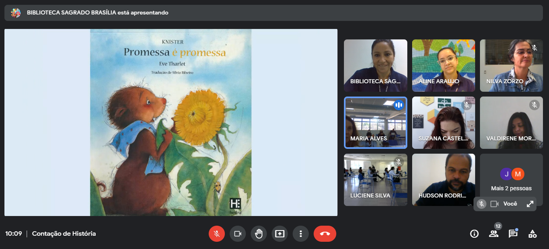Click the presenter avatar in top banner
The image size is (549, 249).
coord(16,12)
